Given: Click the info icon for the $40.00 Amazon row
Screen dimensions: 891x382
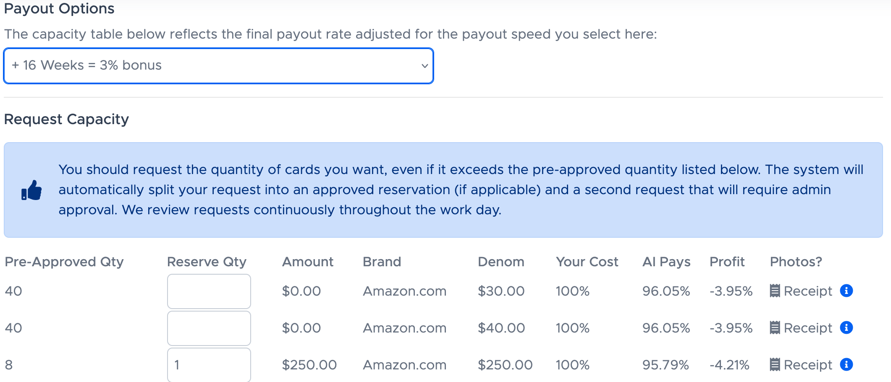Looking at the screenshot, I should pyautogui.click(x=846, y=327).
